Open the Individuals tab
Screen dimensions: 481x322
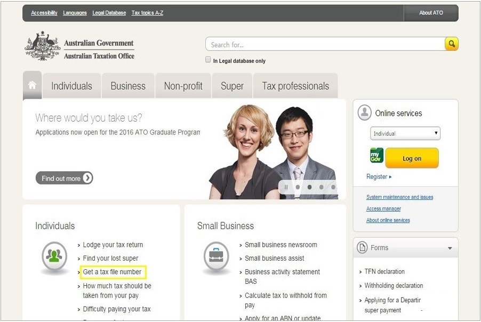[x=71, y=86]
